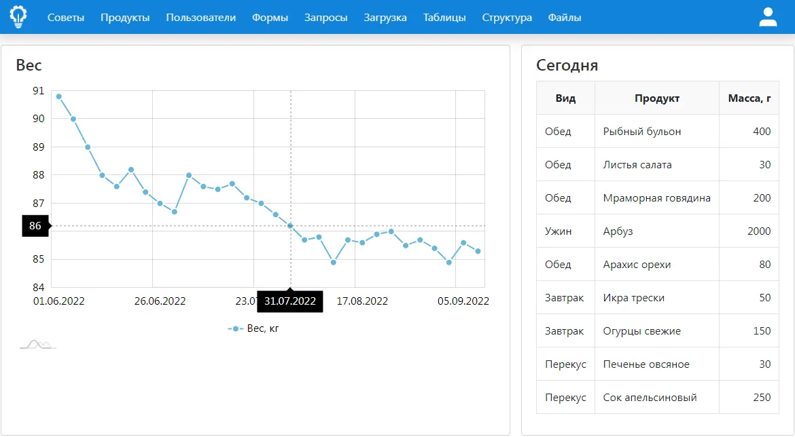Open the Советы menu

[66, 17]
